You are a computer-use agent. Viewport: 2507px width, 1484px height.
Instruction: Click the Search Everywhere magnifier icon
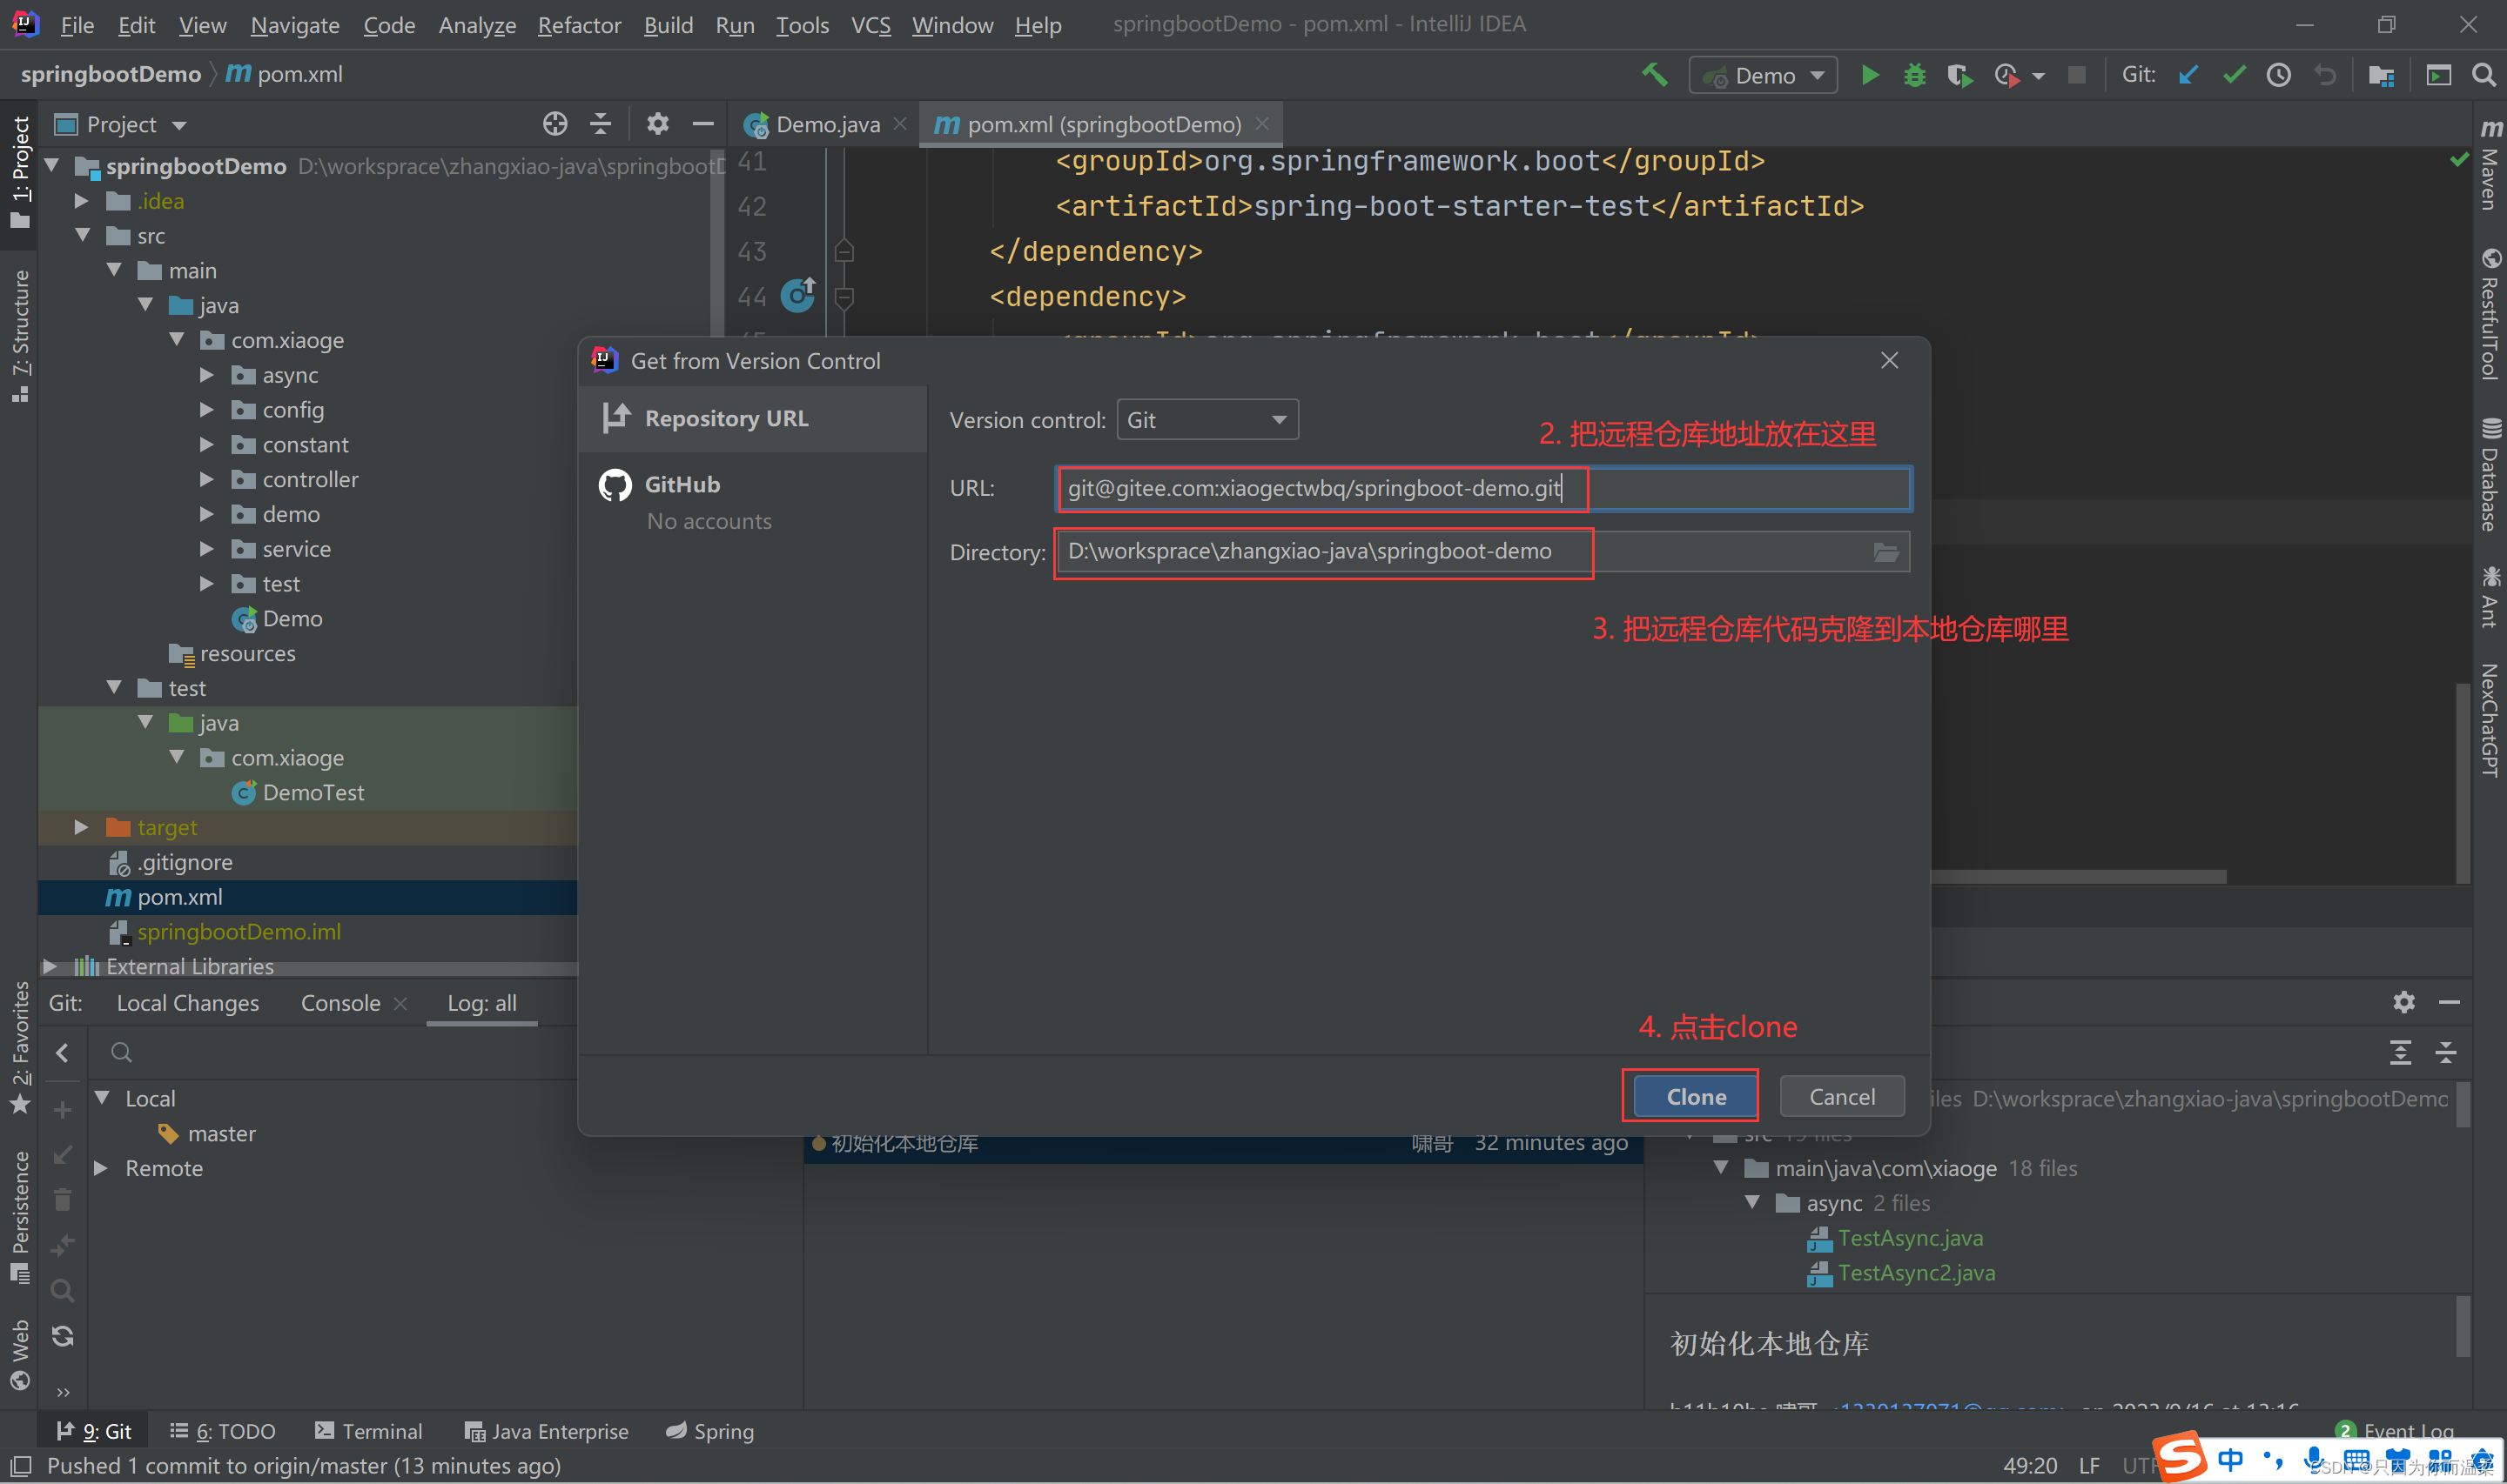point(2483,75)
